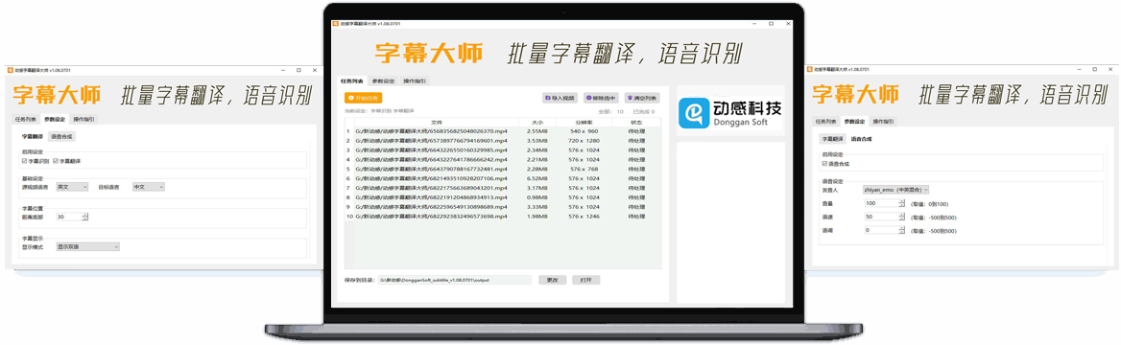Screen dimensions: 1121x345
Task: Select 字幕翻译 sub-tab in left window
Action: (33, 136)
